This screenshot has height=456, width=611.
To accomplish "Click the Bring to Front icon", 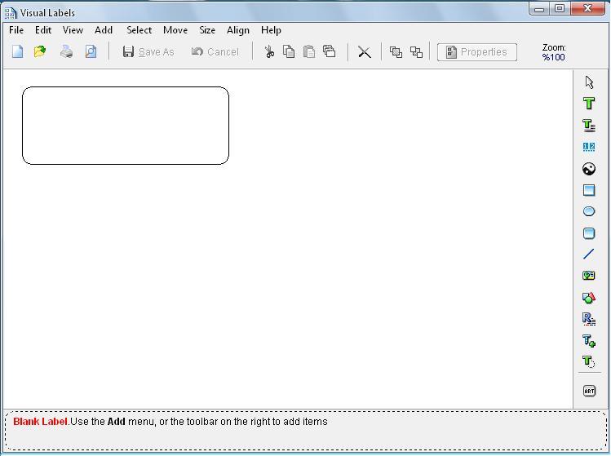I will click(396, 52).
